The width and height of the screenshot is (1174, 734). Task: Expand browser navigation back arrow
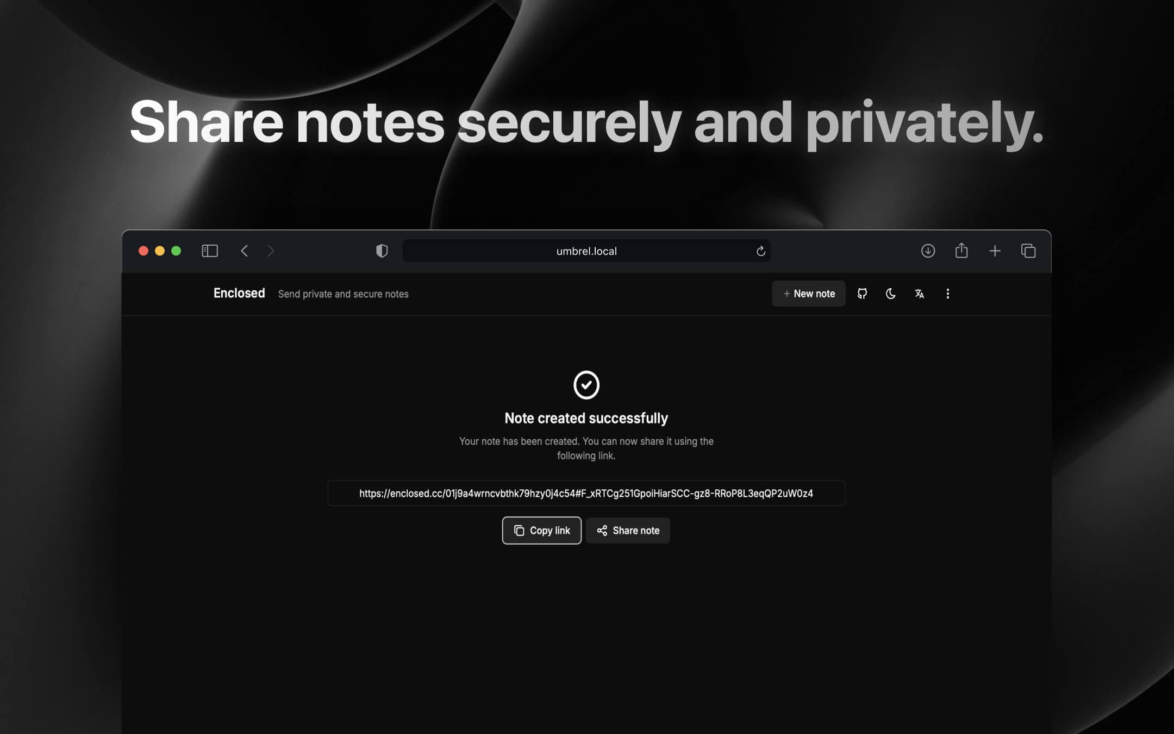pyautogui.click(x=244, y=250)
